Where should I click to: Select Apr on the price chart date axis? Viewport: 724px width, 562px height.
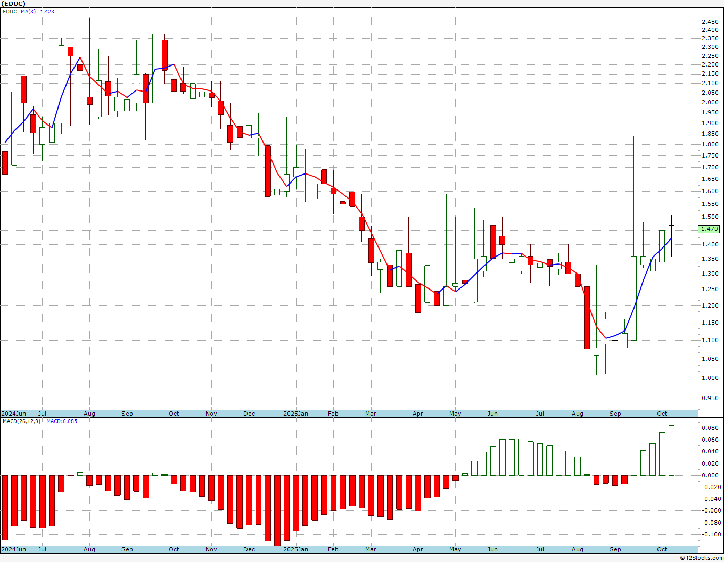click(418, 414)
